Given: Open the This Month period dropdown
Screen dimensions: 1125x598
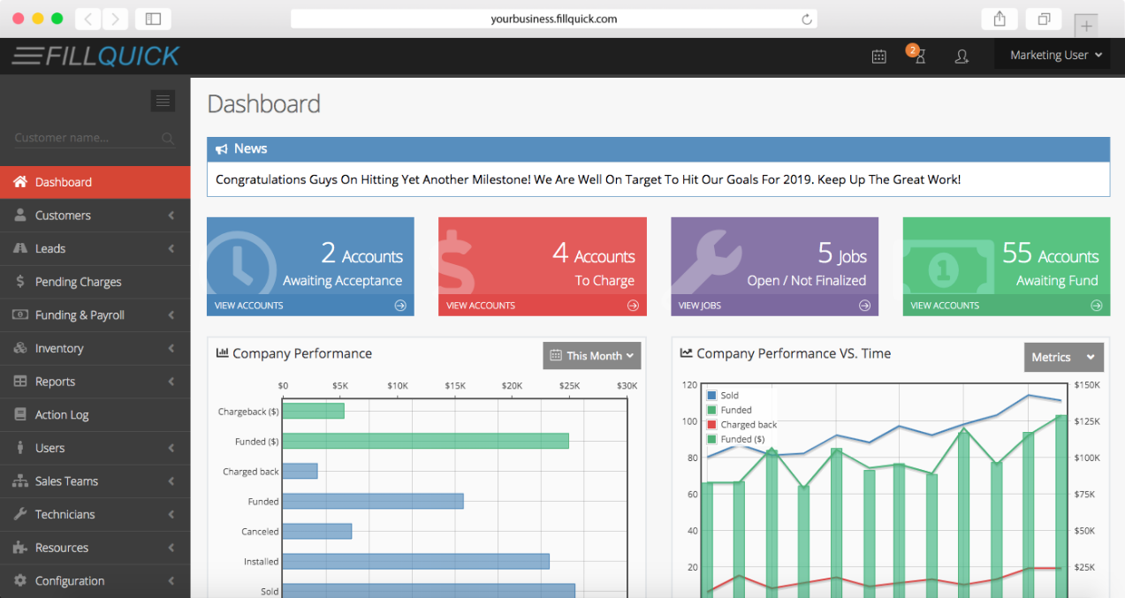Looking at the screenshot, I should coord(592,356).
